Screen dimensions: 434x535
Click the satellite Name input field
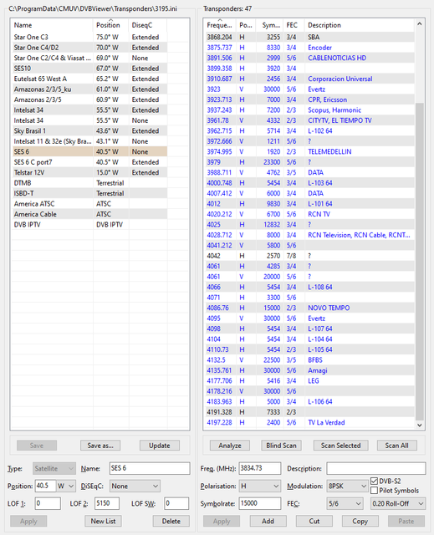150,468
